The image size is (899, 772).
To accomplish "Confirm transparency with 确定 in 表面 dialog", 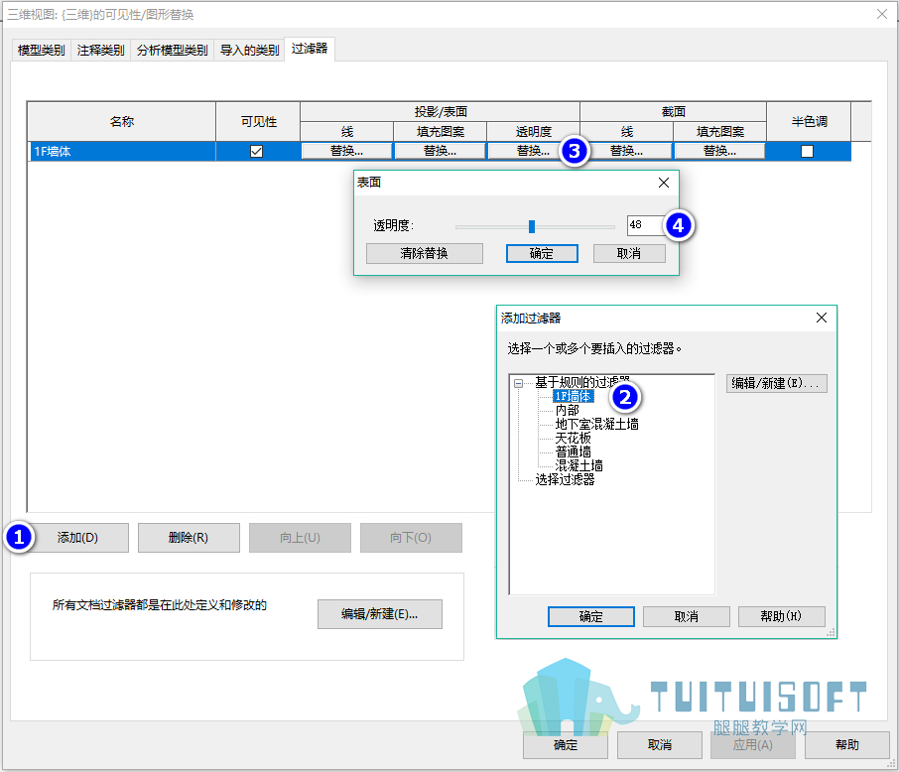I will [x=542, y=253].
